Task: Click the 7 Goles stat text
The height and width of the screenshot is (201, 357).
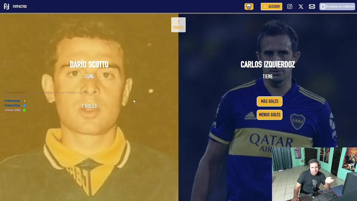Action: point(89,106)
